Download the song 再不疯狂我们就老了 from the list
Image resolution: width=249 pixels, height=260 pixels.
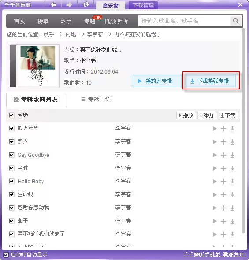point(232,234)
